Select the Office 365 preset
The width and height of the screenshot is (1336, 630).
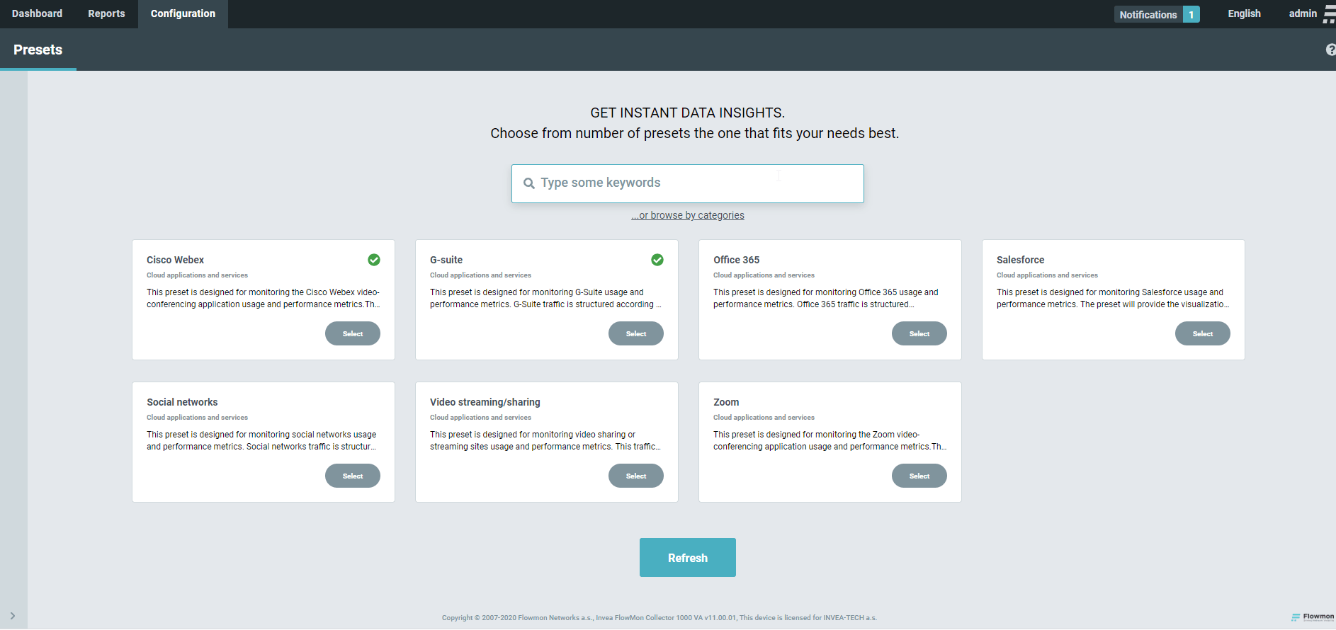click(x=919, y=333)
